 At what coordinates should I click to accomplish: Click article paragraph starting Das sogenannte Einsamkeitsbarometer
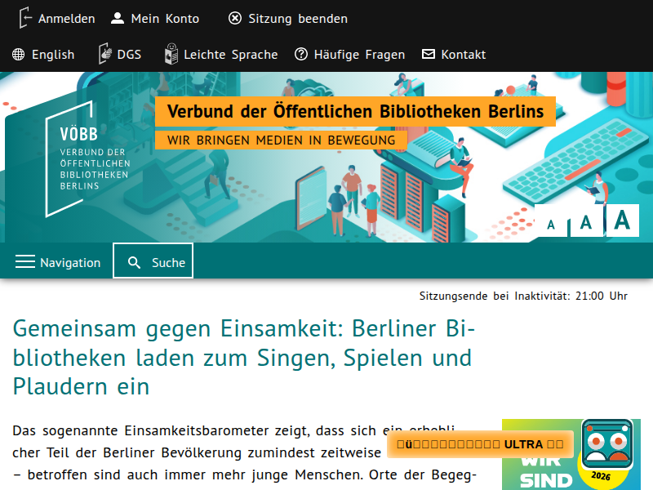click(244, 455)
